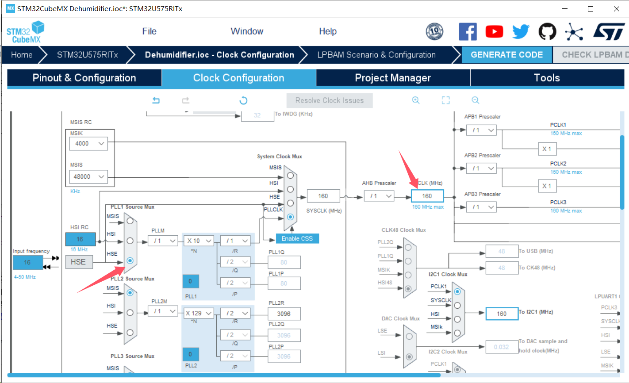Open the PLL2 multiplier X 129 dropdown
629x383 pixels.
click(x=199, y=313)
